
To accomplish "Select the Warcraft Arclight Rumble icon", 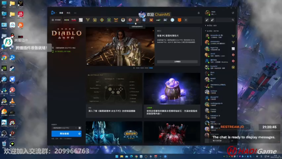I will coord(116,20).
